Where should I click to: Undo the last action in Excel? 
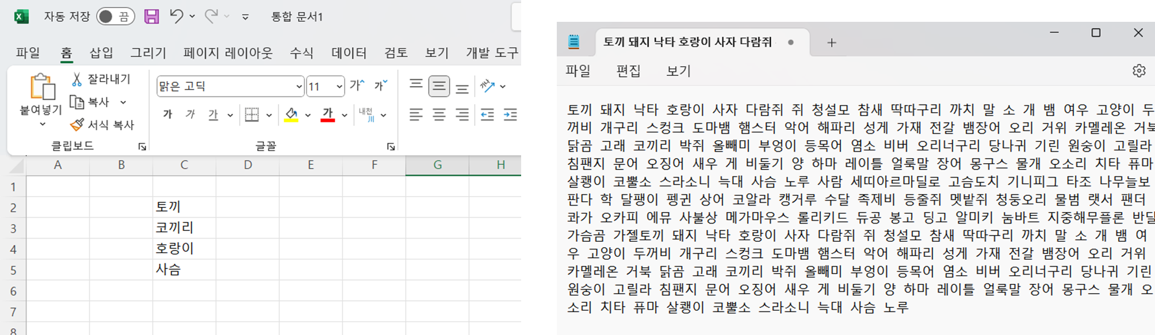[x=176, y=16]
